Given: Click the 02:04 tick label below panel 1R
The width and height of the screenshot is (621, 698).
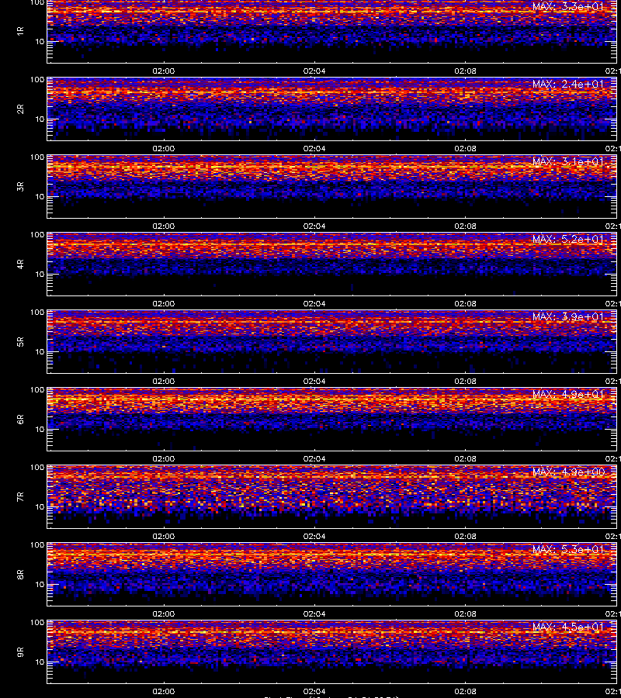Looking at the screenshot, I should (314, 71).
